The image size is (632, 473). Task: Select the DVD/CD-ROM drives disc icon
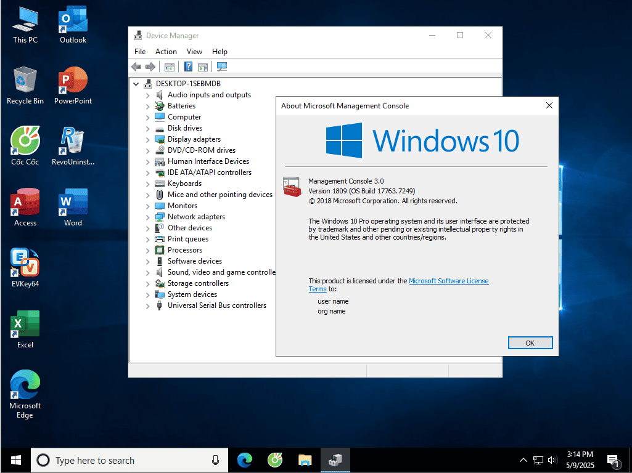pos(160,150)
